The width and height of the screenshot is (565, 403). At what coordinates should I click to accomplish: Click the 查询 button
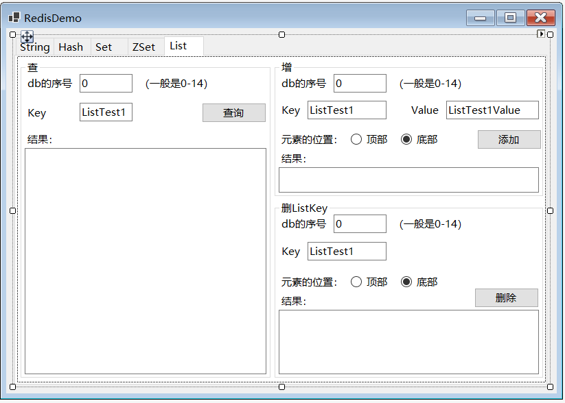pyautogui.click(x=234, y=113)
